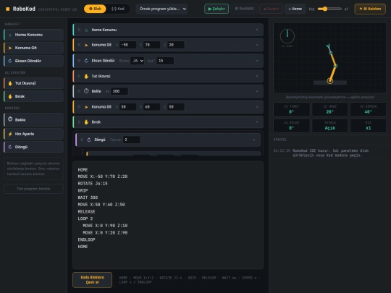Click J3 Dirsek value 40°

pos(368,112)
